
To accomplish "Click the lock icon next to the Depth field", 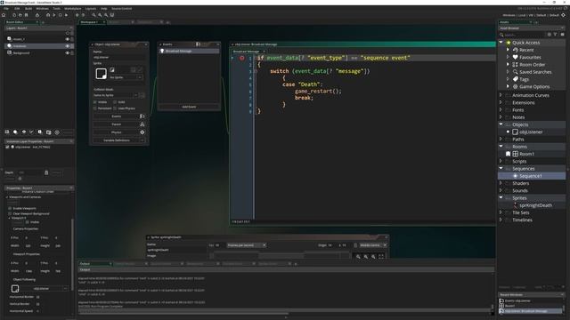I will point(46,172).
